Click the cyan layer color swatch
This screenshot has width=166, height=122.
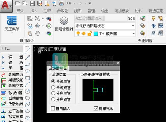coord(96,34)
